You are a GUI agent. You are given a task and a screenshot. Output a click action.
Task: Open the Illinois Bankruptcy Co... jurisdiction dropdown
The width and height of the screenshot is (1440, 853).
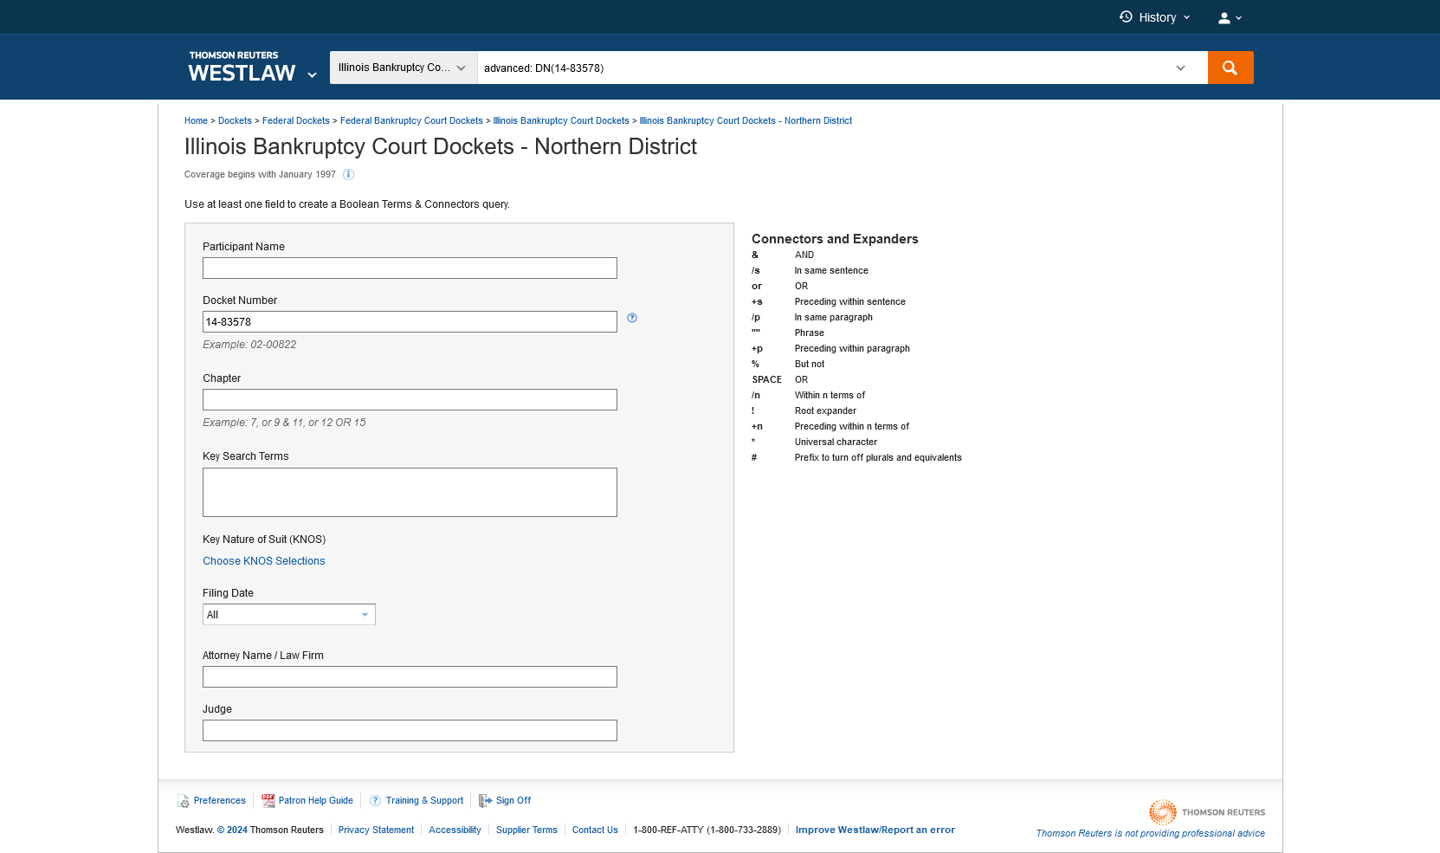click(x=403, y=68)
